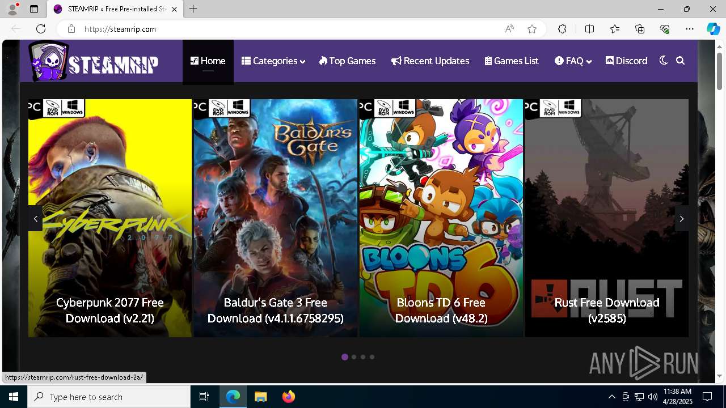Image resolution: width=726 pixels, height=408 pixels.
Task: Select the first slider page dot
Action: pyautogui.click(x=345, y=357)
